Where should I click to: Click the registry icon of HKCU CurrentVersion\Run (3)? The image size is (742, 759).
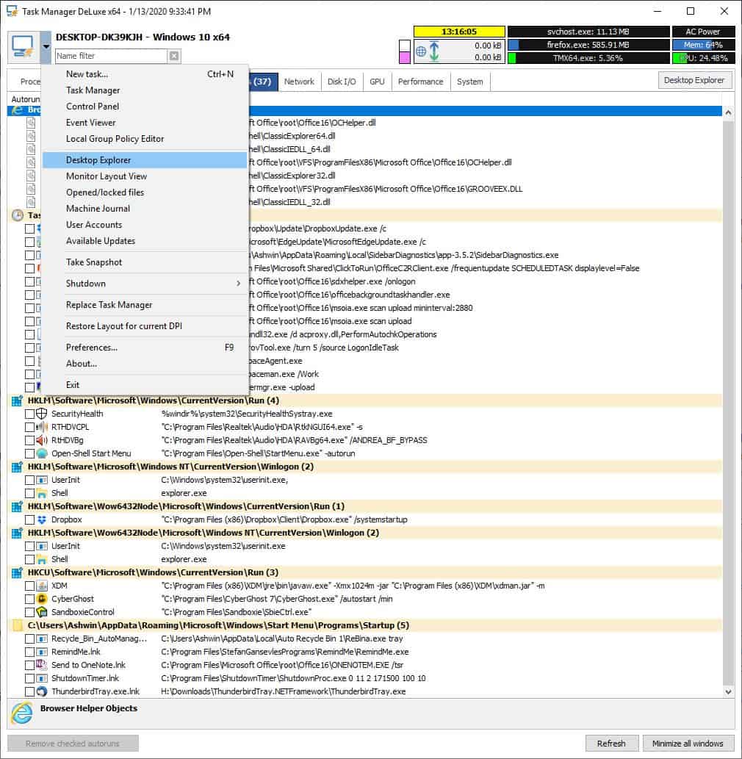pos(17,572)
